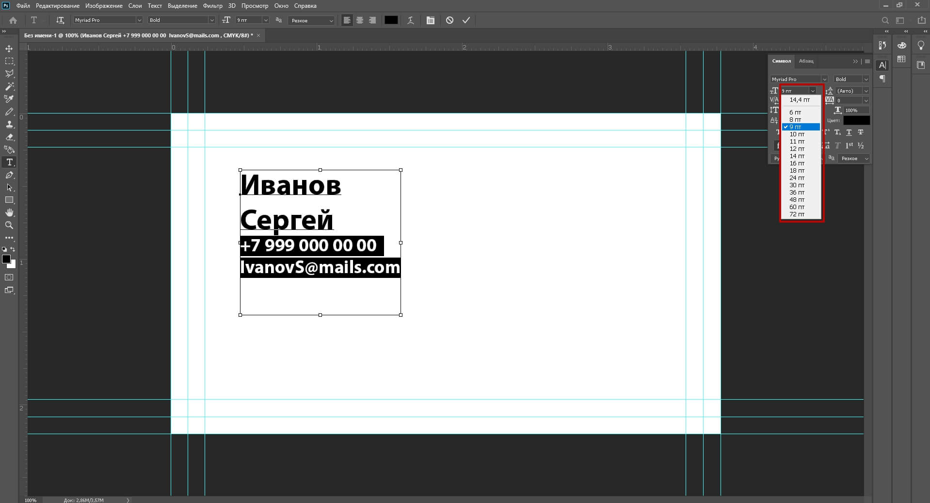
Task: Open the Слои menu
Action: pos(135,6)
